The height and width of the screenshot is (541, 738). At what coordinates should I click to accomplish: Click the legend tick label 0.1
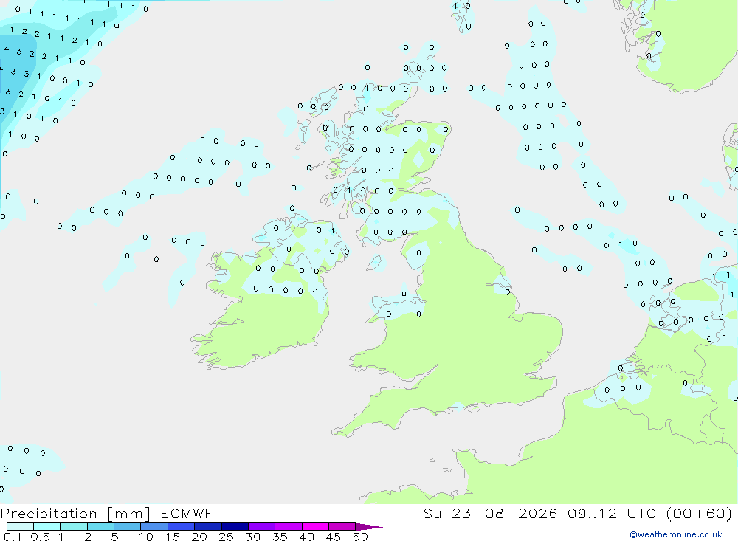(x=13, y=537)
